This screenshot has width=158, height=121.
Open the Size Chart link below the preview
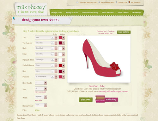click(x=94, y=86)
